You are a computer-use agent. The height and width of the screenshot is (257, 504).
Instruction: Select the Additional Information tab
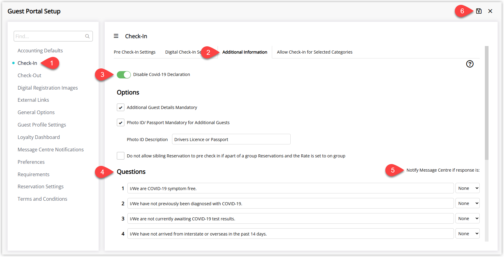[x=245, y=52]
